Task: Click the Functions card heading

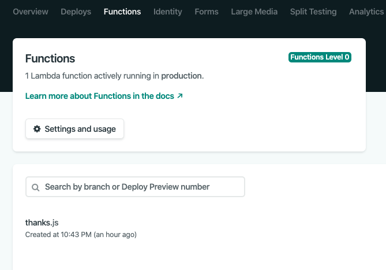Action: pyautogui.click(x=50, y=58)
